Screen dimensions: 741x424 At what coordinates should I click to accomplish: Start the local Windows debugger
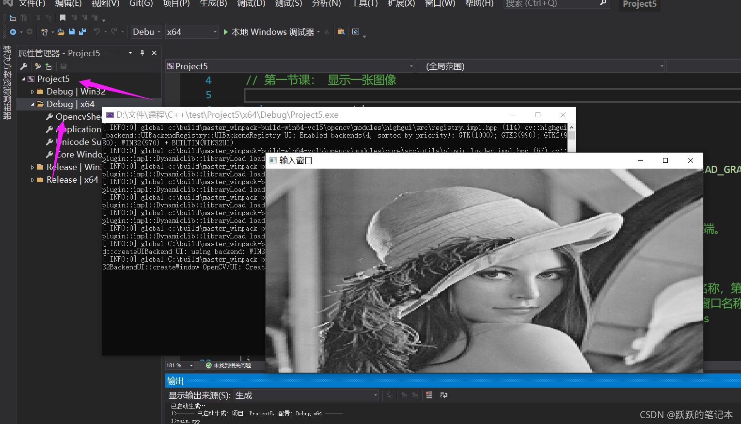(269, 32)
